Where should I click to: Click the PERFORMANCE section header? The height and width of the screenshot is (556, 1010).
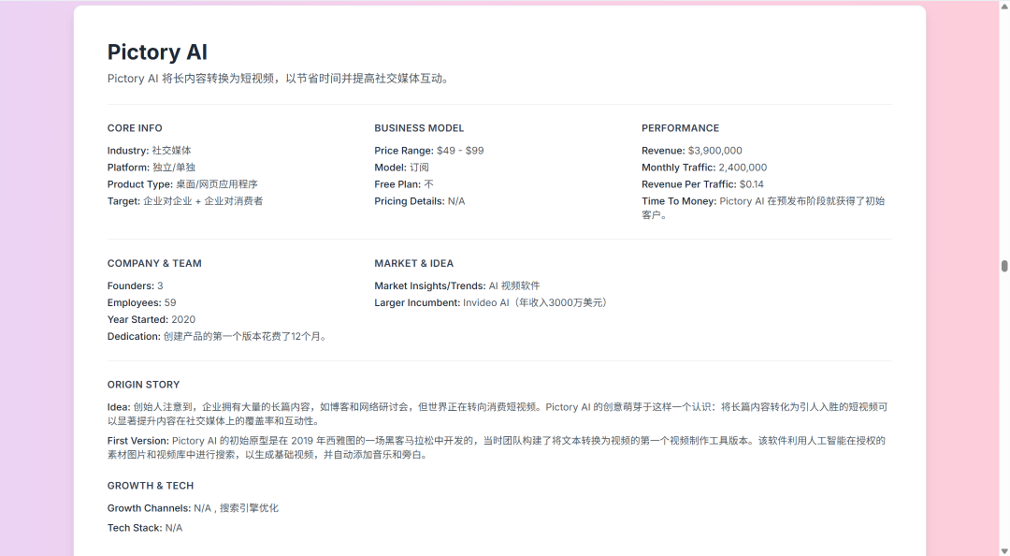[680, 127]
